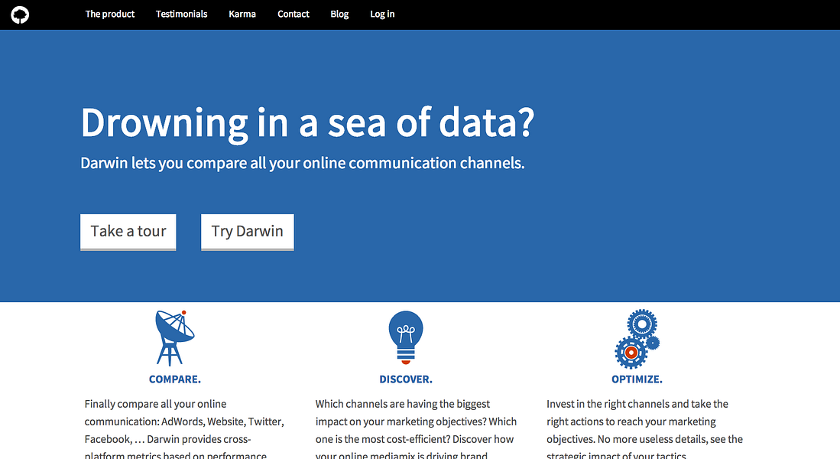This screenshot has width=840, height=459.
Task: Click the gears Optimize icon
Action: (637, 338)
